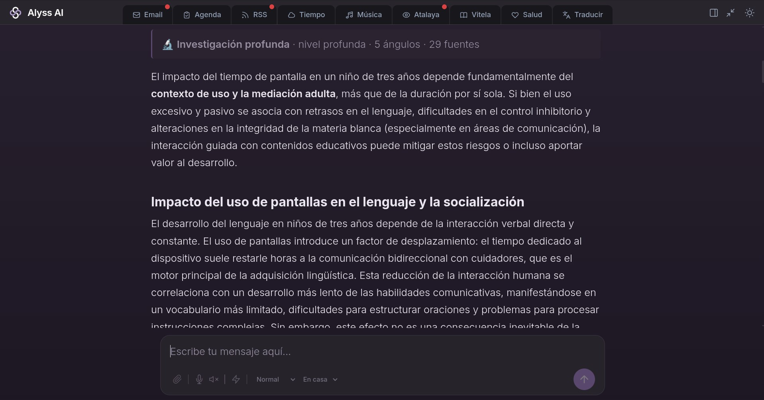764x400 pixels.
Task: Switch theme with the sun icon
Action: click(x=750, y=13)
